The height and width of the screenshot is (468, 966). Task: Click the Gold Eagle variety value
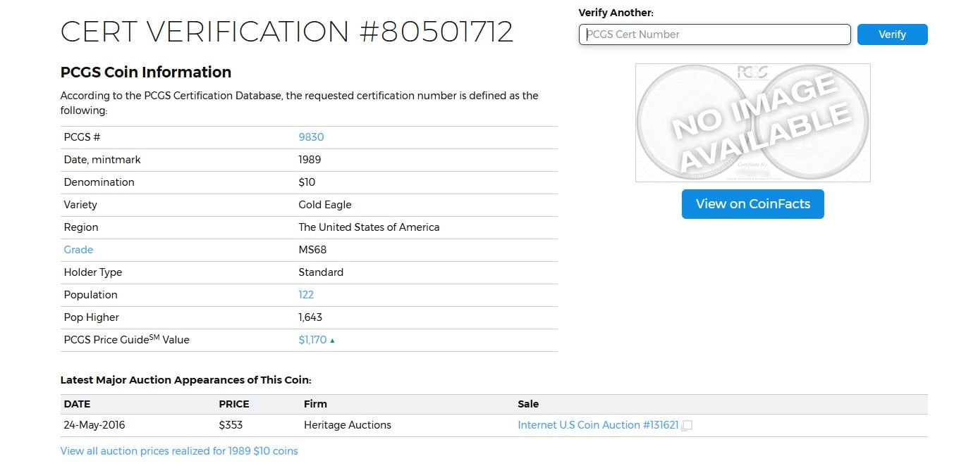pyautogui.click(x=325, y=205)
